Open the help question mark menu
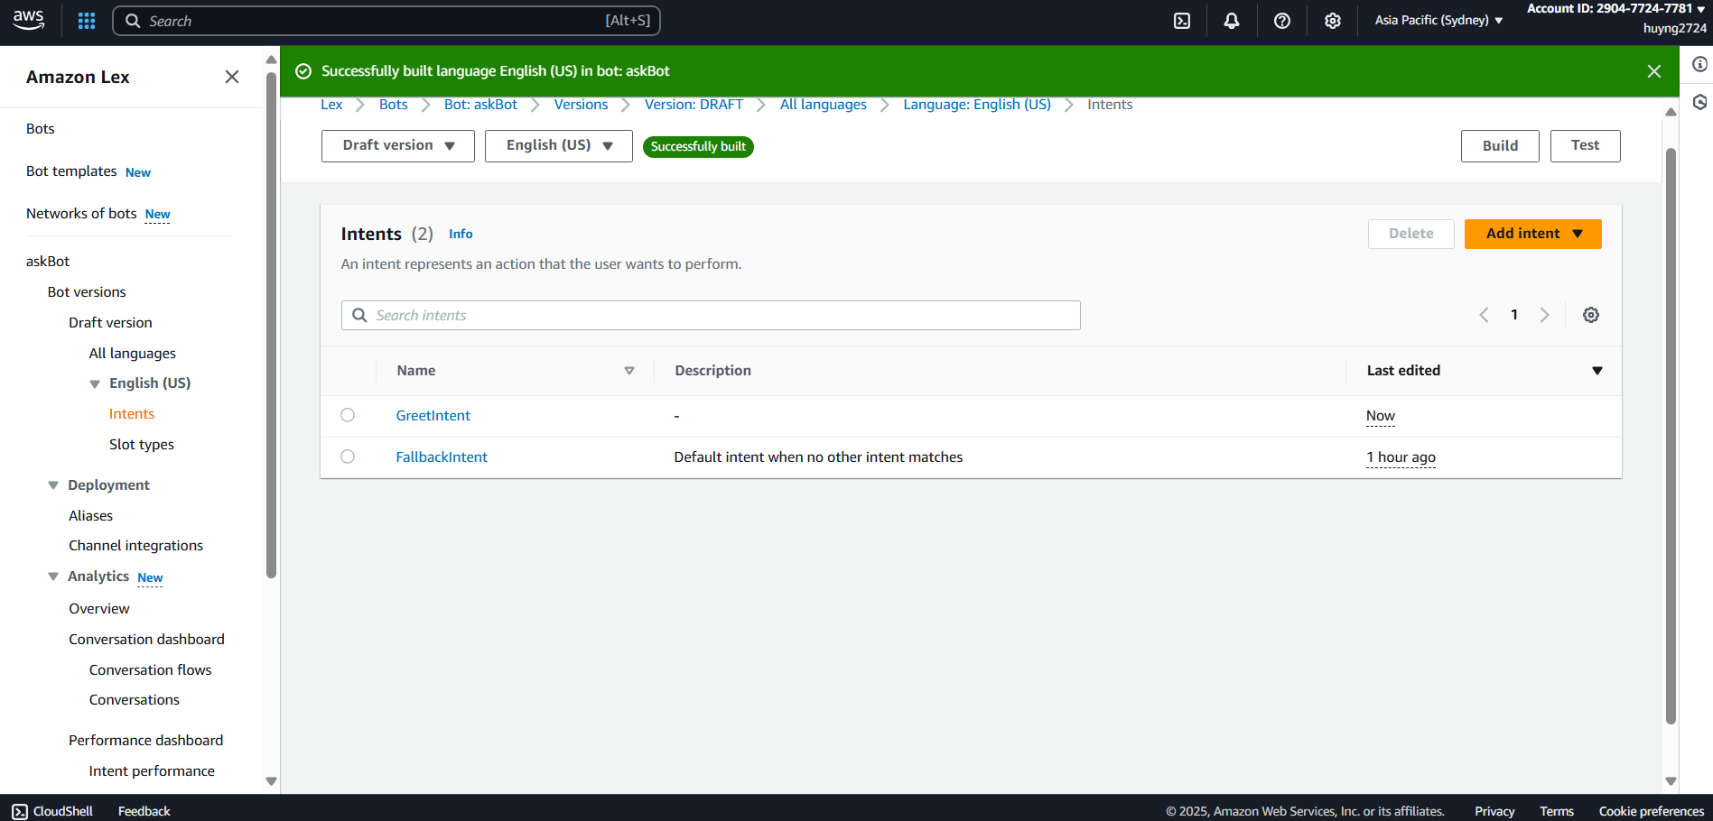This screenshot has height=821, width=1713. click(1282, 21)
